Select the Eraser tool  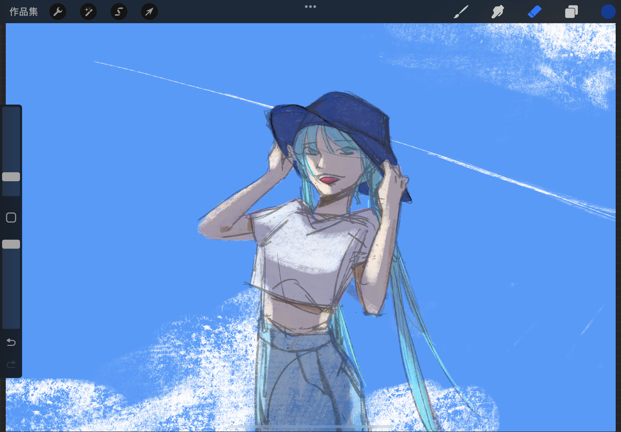click(x=534, y=12)
